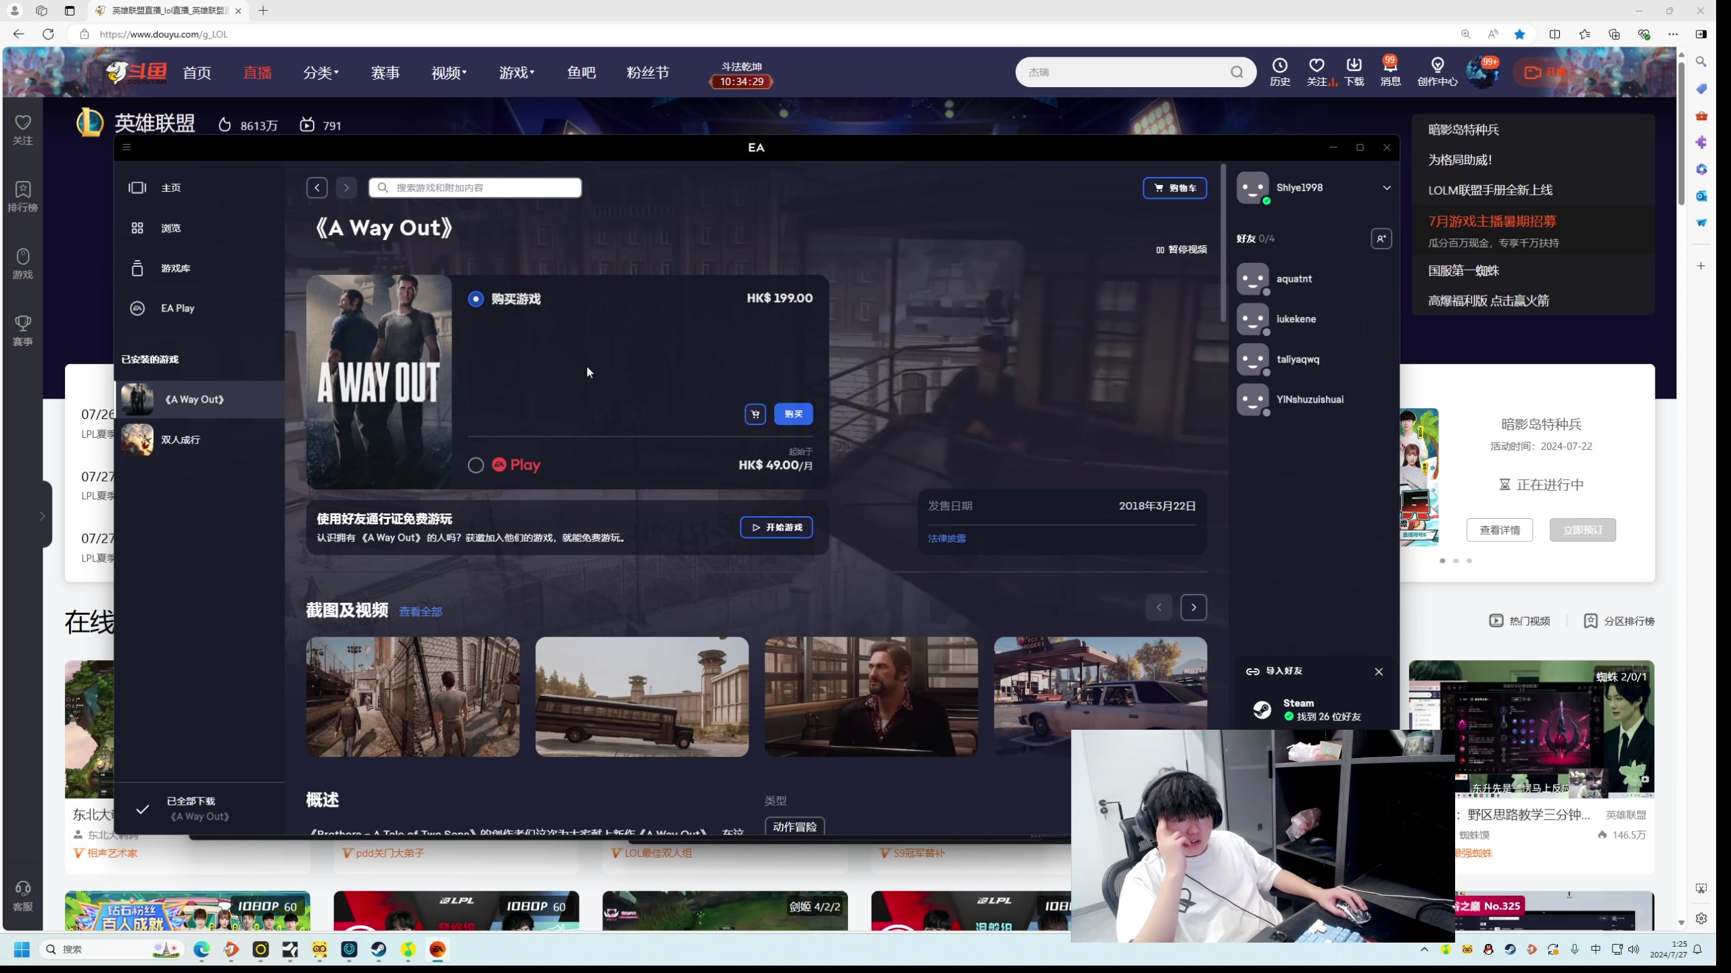Open Douyu 直播 live tab
This screenshot has width=1731, height=973.
click(x=258, y=72)
